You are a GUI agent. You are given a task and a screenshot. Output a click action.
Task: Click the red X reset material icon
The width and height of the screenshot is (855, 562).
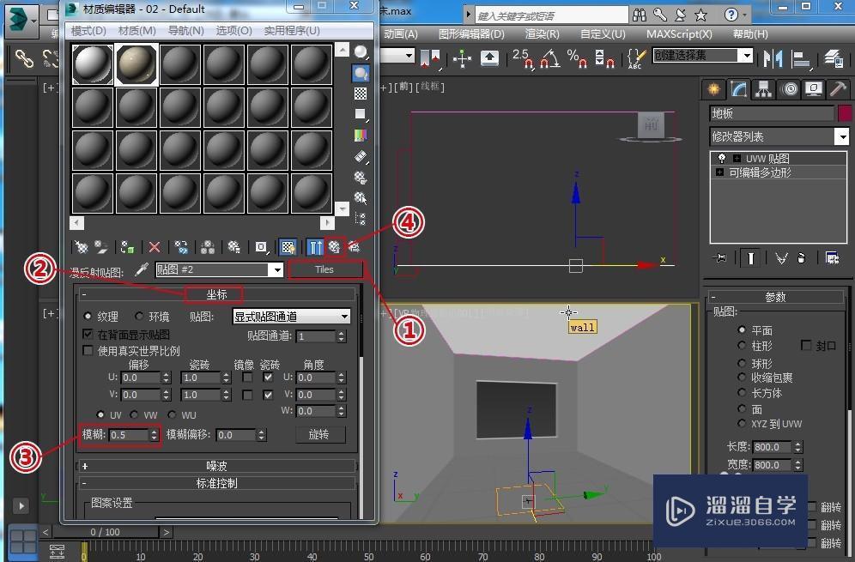pos(155,247)
